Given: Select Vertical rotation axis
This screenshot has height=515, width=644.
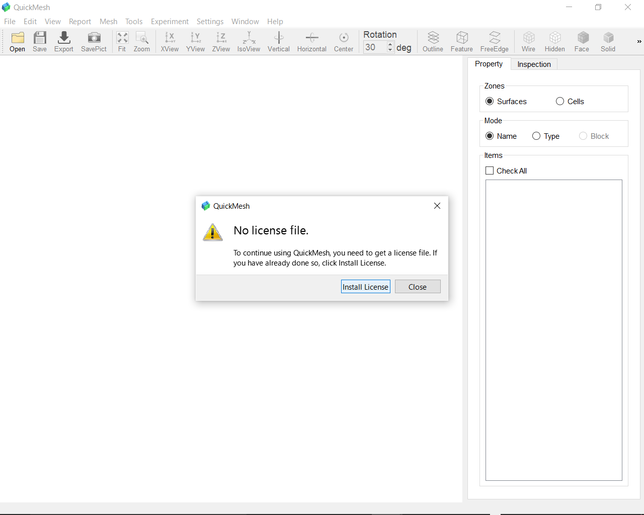Looking at the screenshot, I should (279, 42).
